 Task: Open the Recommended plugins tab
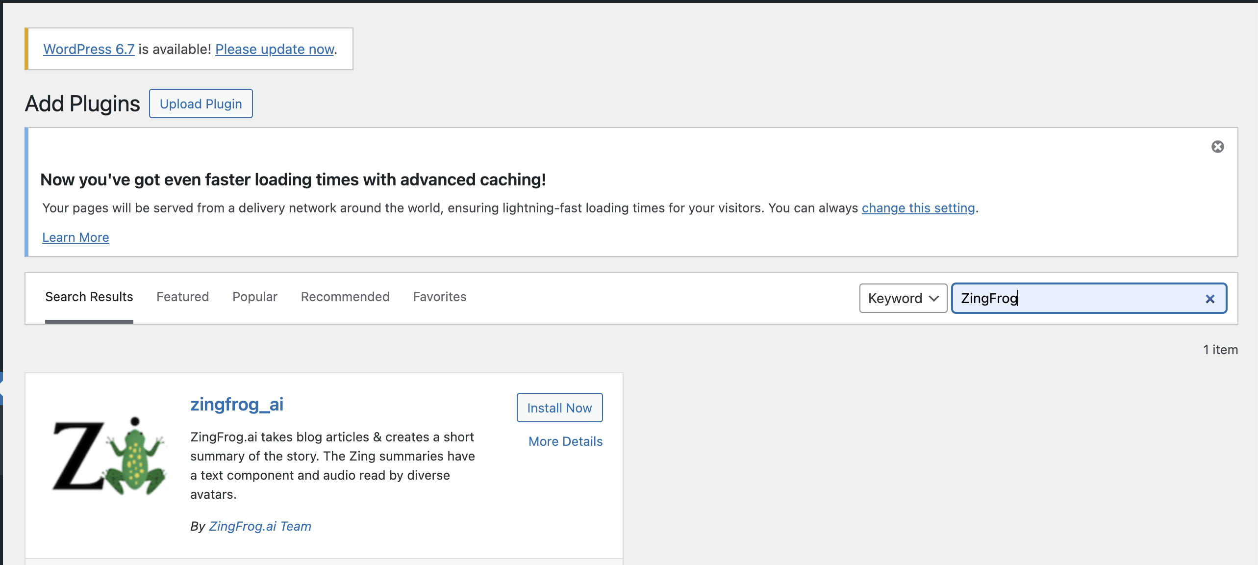click(x=345, y=297)
